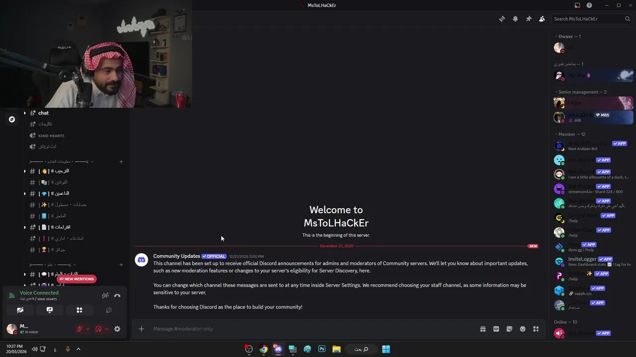Open User Settings gear
This screenshot has height=357, width=636.
point(117,329)
